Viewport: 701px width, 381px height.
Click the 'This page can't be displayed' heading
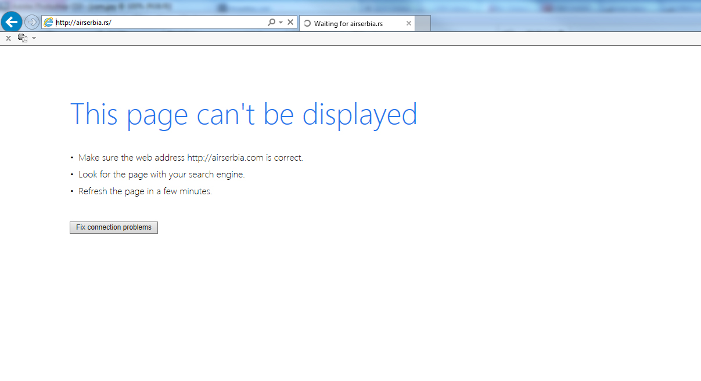pyautogui.click(x=243, y=114)
